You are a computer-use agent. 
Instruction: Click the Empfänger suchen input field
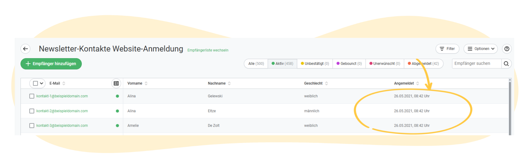tap(477, 64)
